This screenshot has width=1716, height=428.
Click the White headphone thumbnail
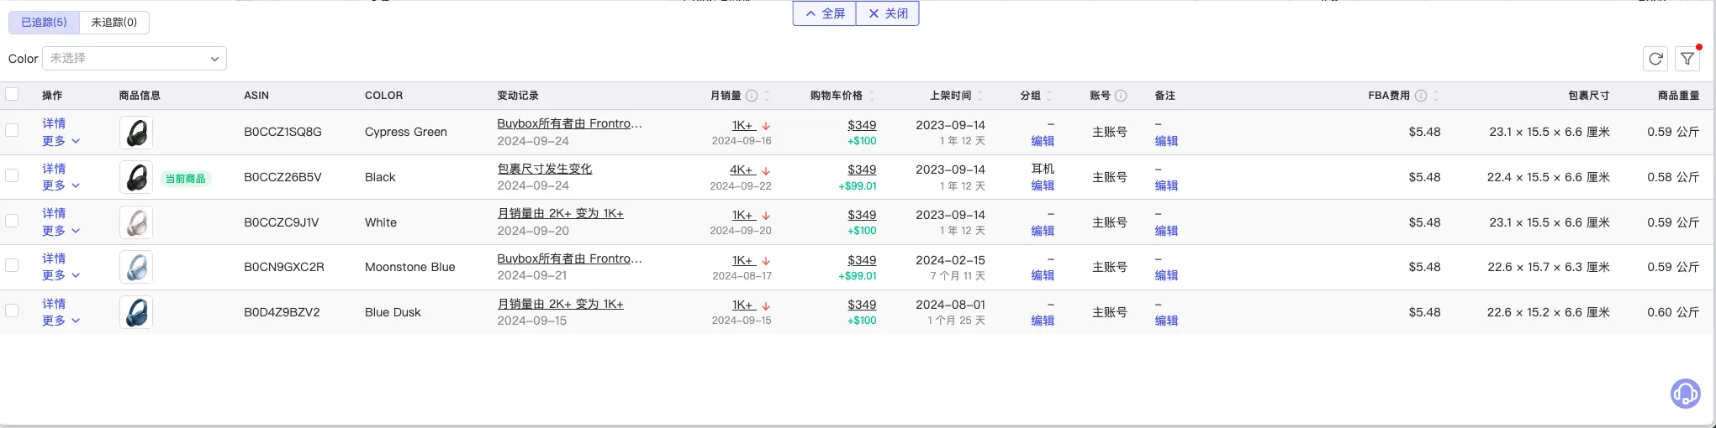point(136,222)
